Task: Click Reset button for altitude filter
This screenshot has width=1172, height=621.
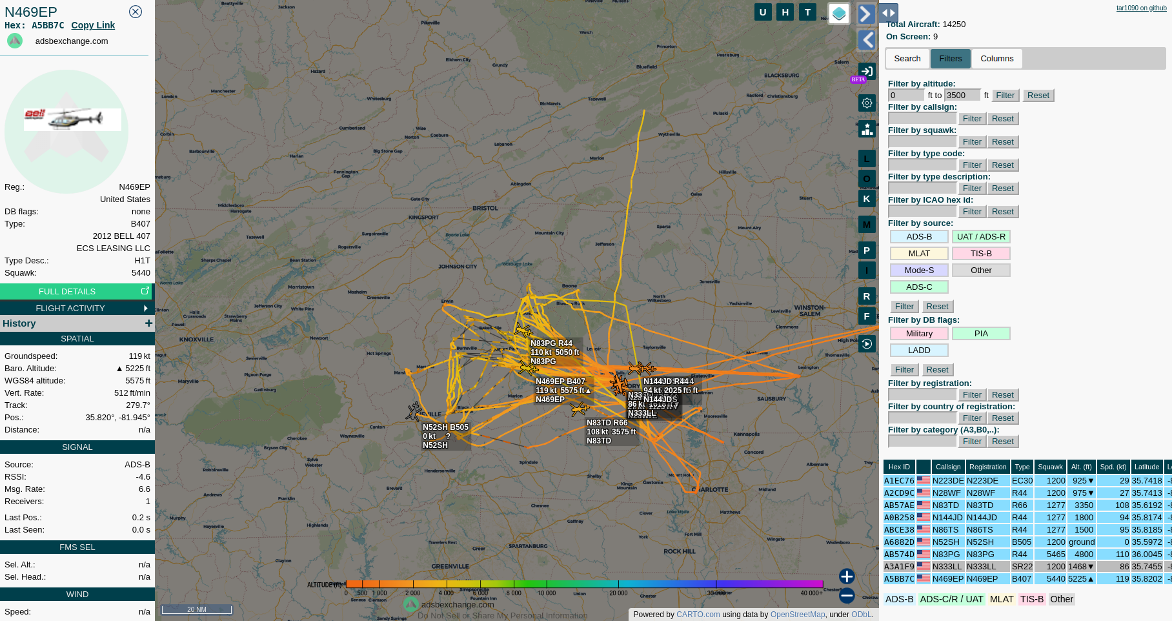Action: click(x=1038, y=96)
